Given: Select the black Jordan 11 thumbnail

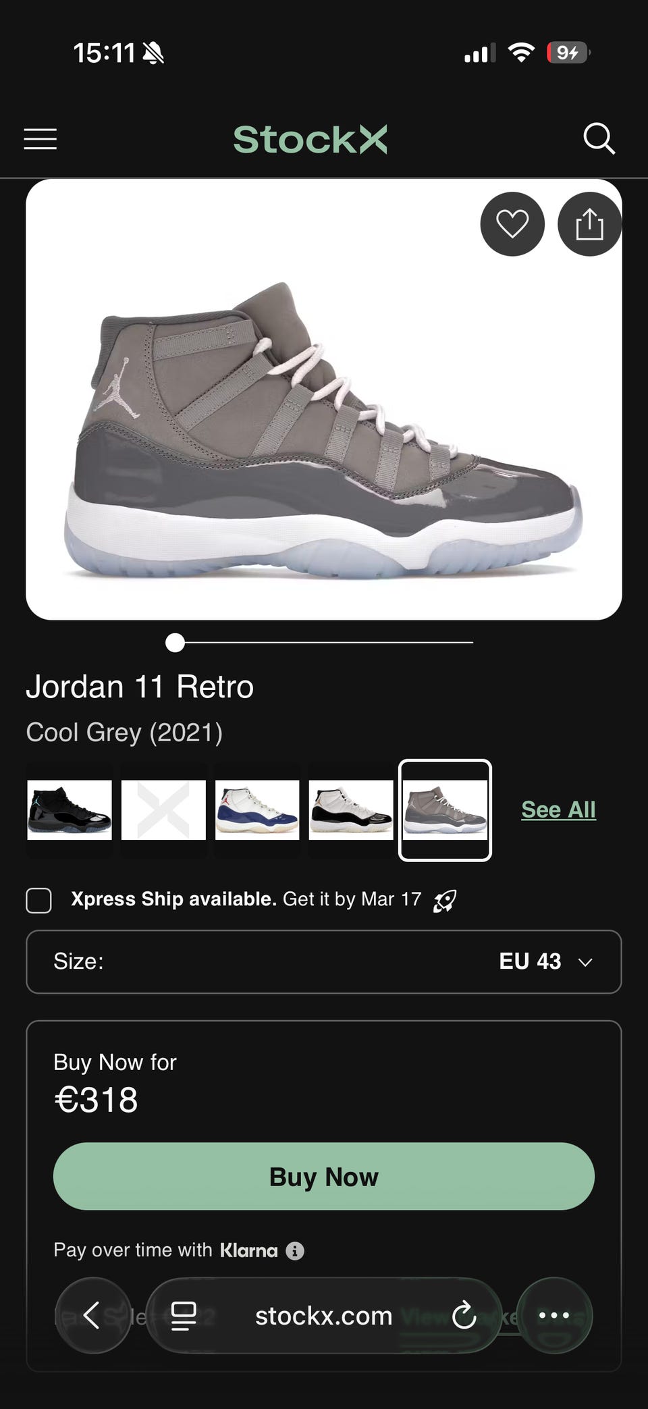Looking at the screenshot, I should [70, 810].
